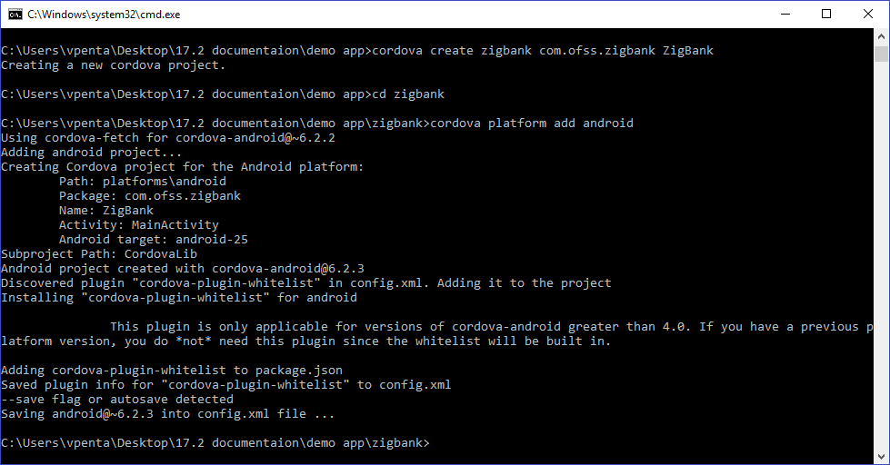Close the command prompt window
Screen dimensions: 890x465
pos(868,15)
